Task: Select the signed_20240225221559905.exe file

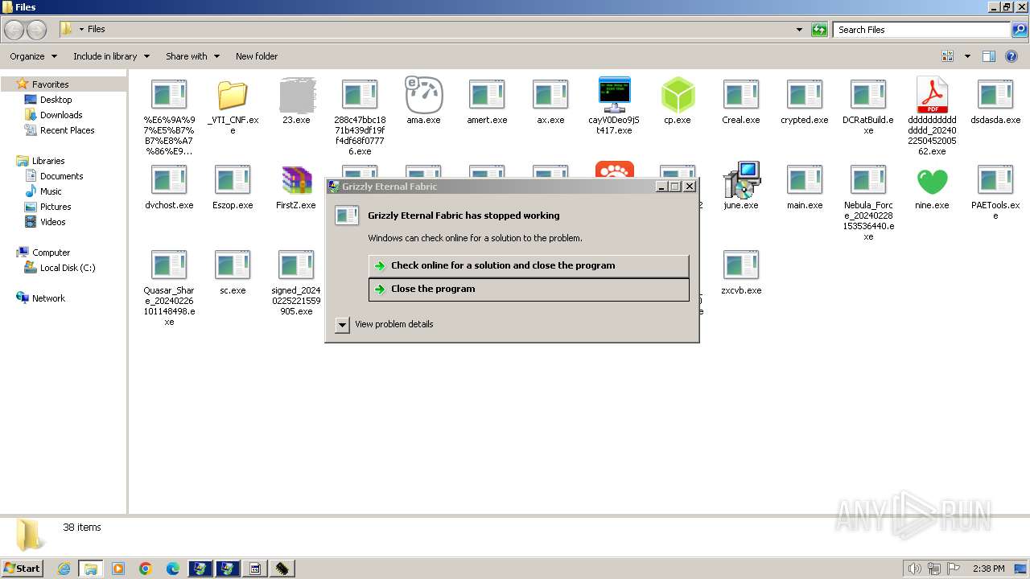Action: (x=296, y=266)
